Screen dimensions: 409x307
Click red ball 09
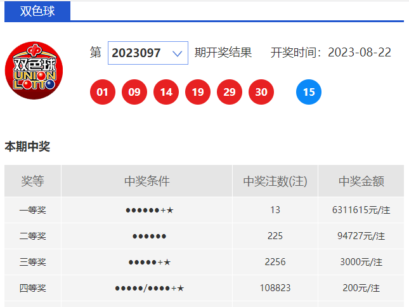click(134, 92)
